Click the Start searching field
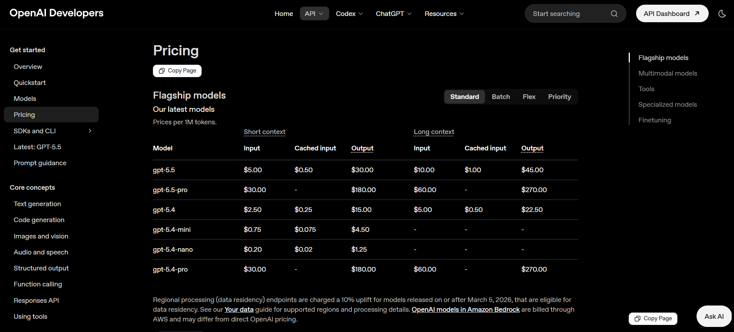 click(x=575, y=14)
